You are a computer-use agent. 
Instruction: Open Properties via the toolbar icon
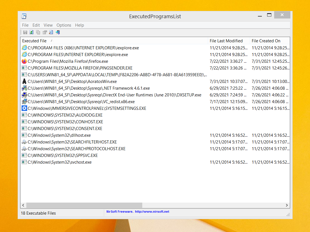pos(45,32)
